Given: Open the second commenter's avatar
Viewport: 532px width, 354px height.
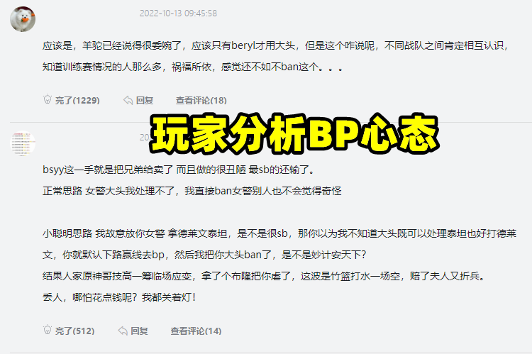Looking at the screenshot, I should (x=23, y=143).
